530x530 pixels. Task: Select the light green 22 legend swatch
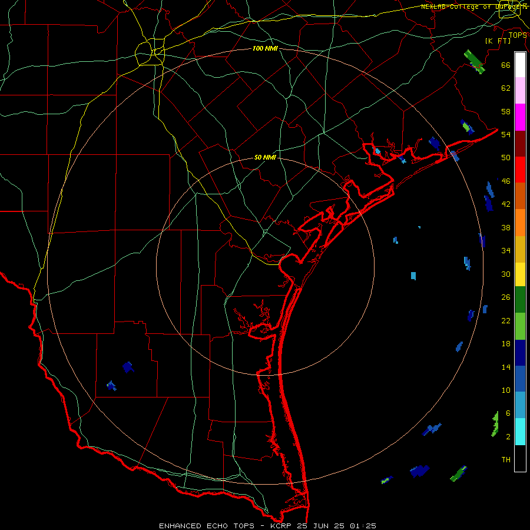pos(520,326)
